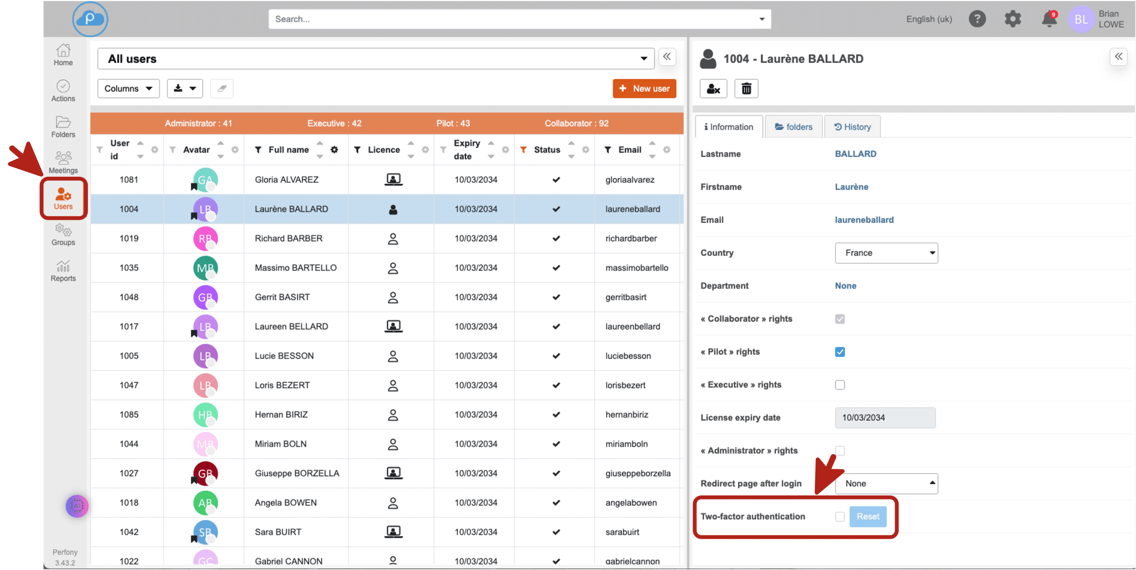Open the help question mark icon
Image resolution: width=1136 pixels, height=570 pixels.
pos(977,19)
